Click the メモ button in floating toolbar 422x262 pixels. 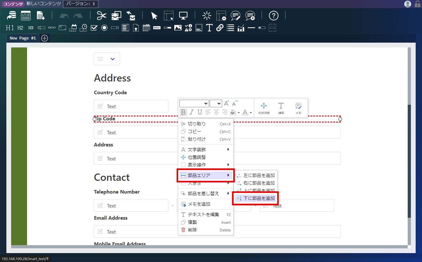tap(298, 108)
